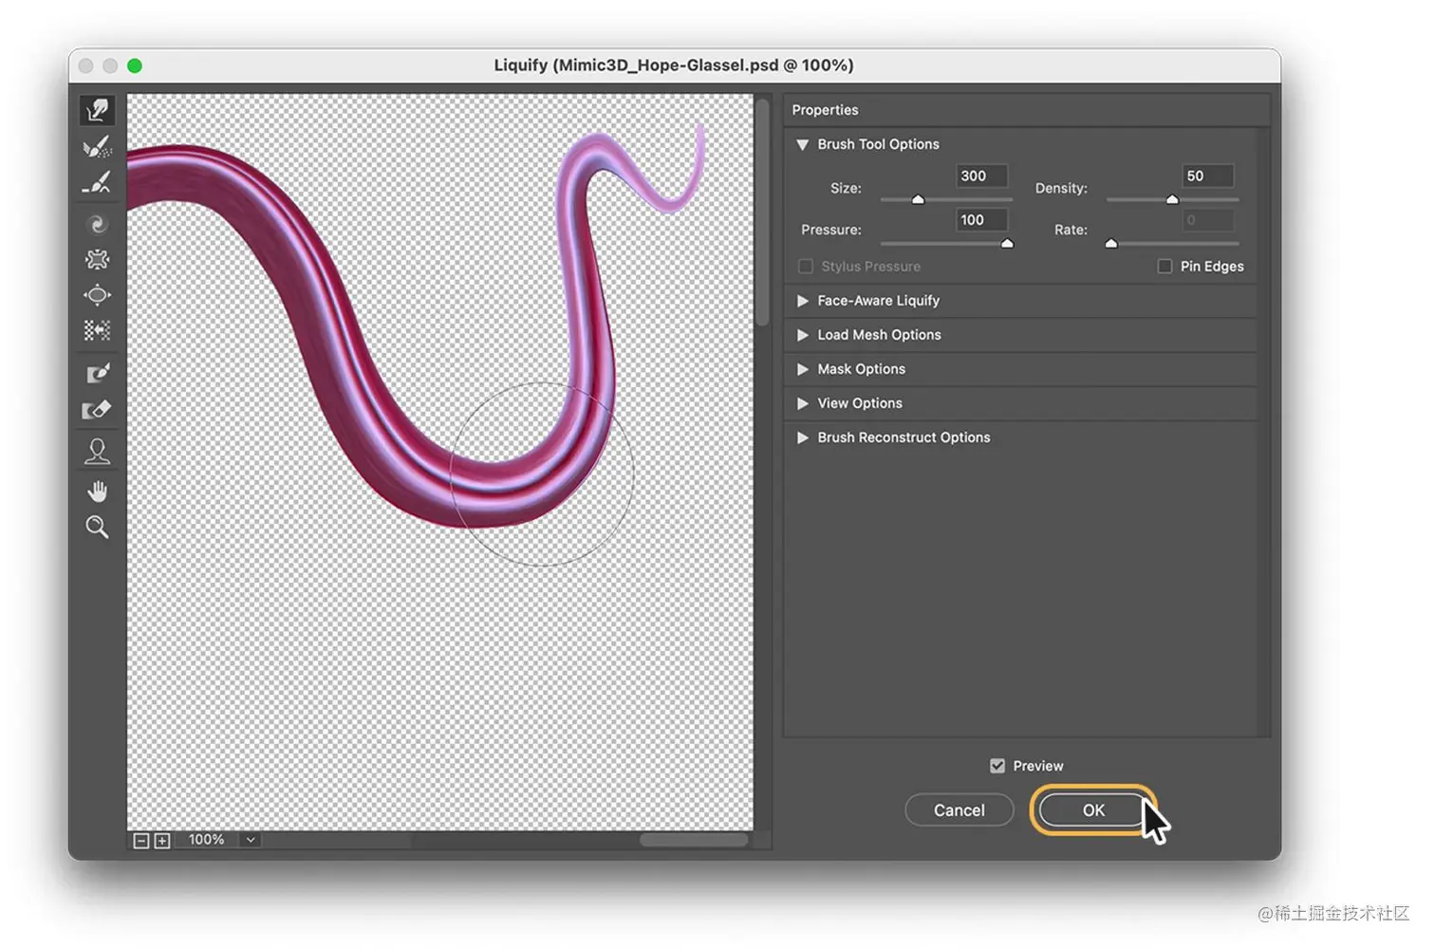Viewport: 1435px width, 948px height.
Task: Open the zoom percentage selector
Action: [x=250, y=839]
